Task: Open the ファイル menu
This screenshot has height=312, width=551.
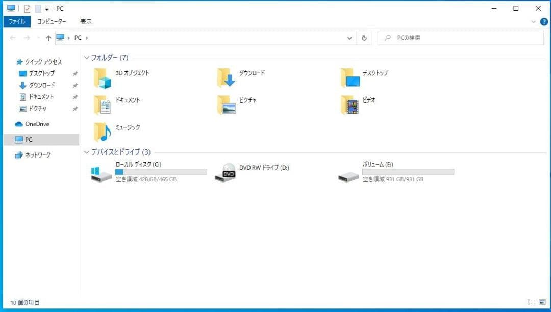Action: [x=17, y=21]
